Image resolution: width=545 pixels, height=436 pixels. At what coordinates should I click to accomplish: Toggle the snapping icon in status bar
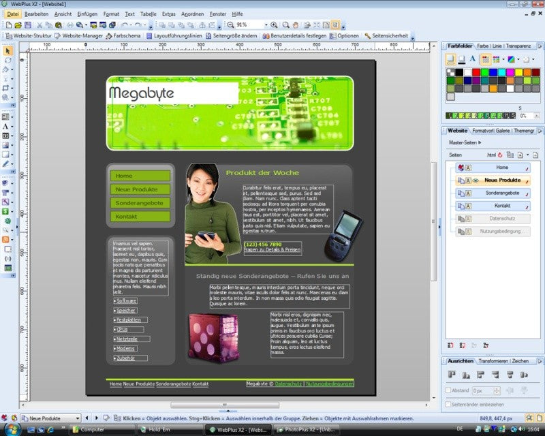pyautogui.click(x=529, y=418)
